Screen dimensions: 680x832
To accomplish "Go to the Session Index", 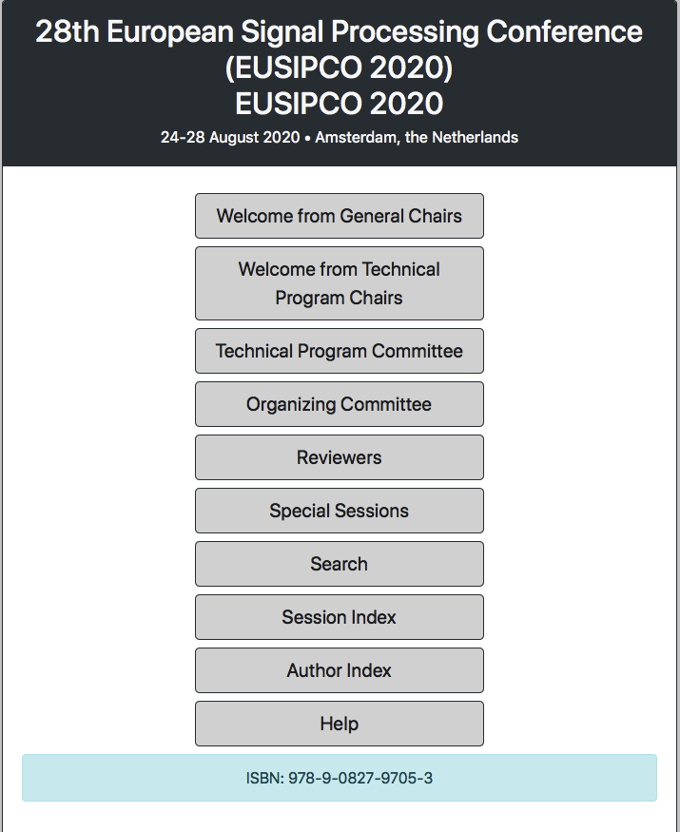I will [340, 617].
